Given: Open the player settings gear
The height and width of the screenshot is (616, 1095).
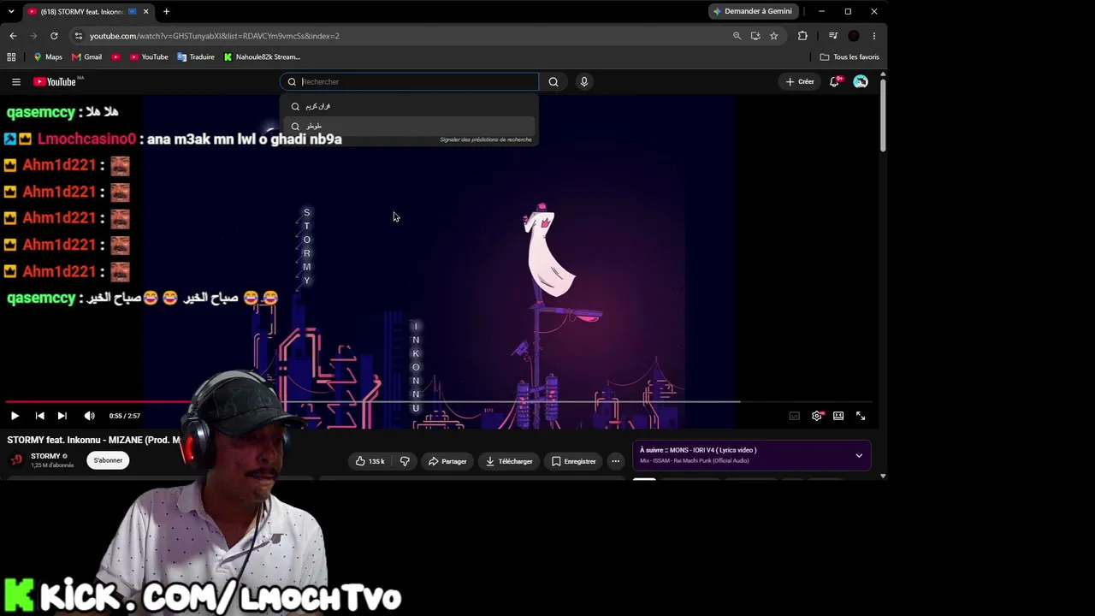Looking at the screenshot, I should (817, 416).
